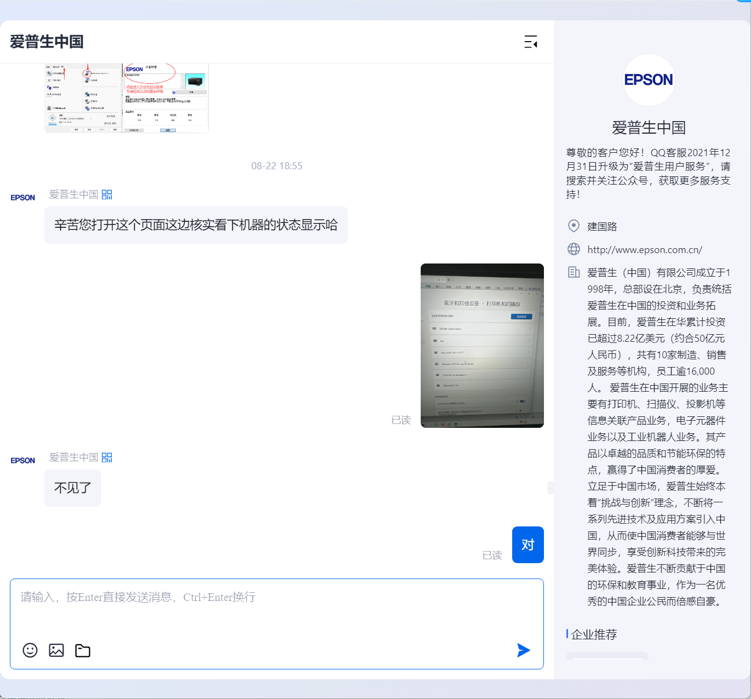
Task: Click sender name 爱普生中国 above the 不见了 message
Action: click(74, 457)
